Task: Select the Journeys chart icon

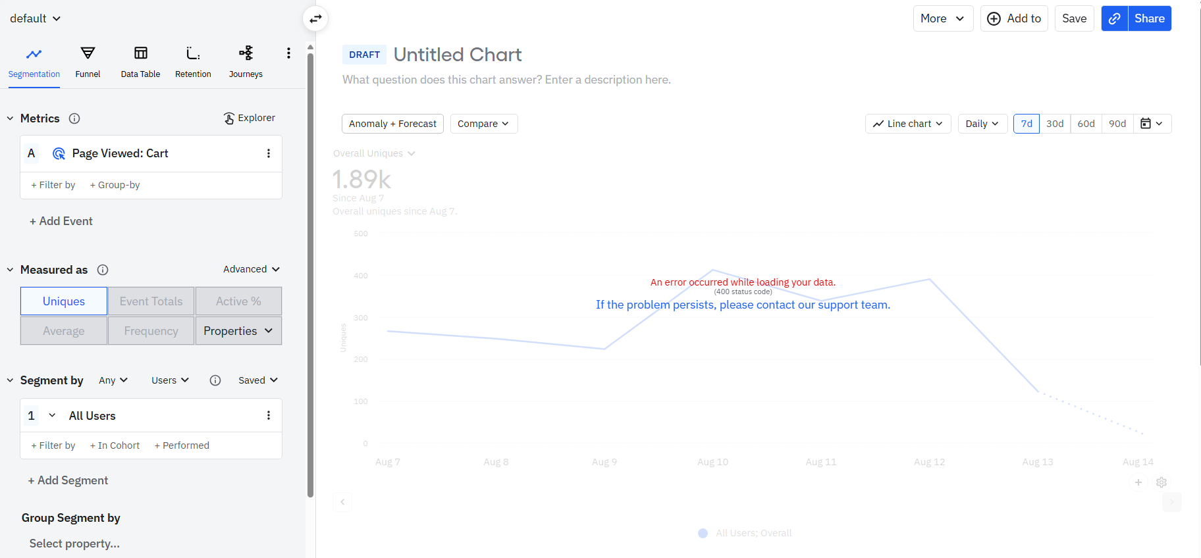Action: (246, 53)
